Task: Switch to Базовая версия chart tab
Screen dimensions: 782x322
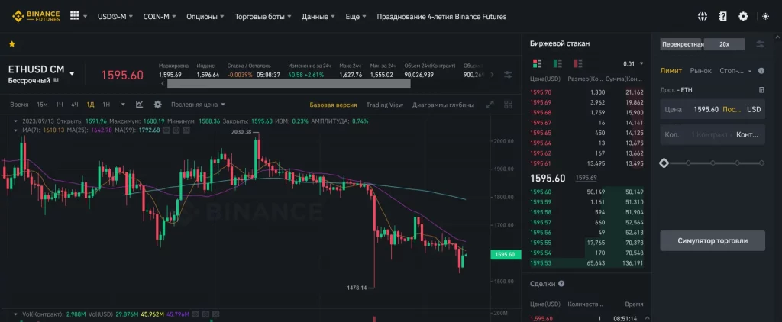Action: (333, 105)
